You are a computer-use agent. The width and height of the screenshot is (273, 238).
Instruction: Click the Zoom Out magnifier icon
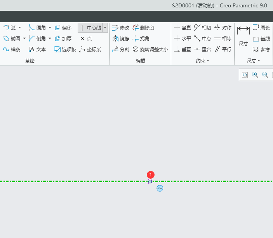pos(265,75)
